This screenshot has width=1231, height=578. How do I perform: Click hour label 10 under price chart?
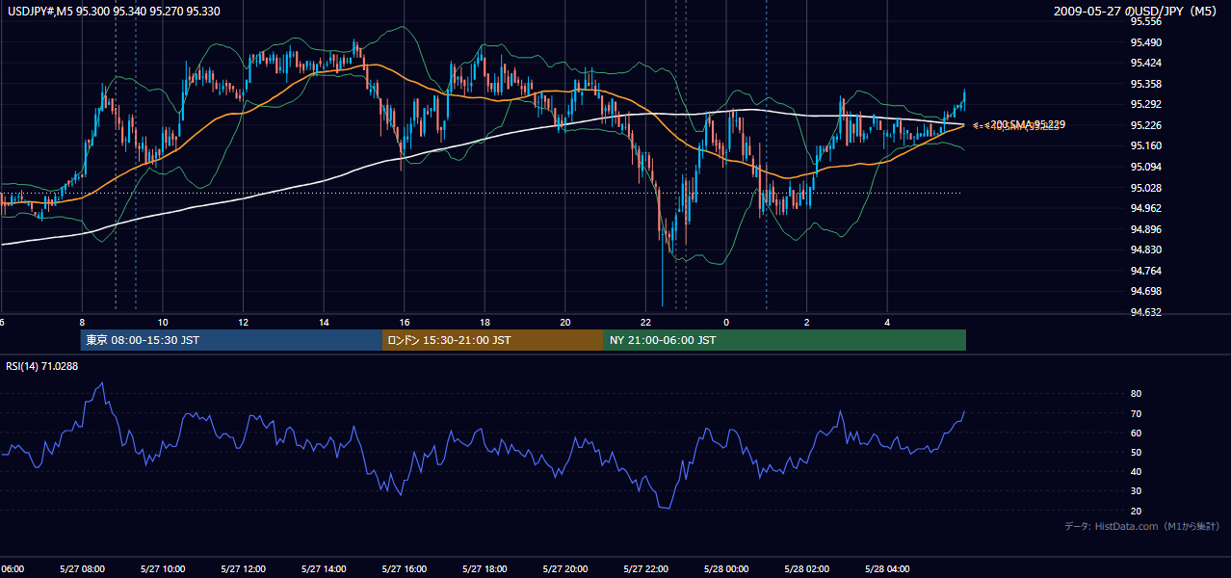pyautogui.click(x=163, y=323)
